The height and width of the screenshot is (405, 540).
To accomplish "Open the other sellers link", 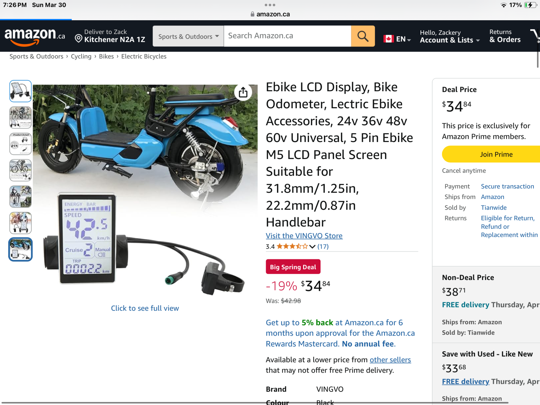I will pyautogui.click(x=390, y=360).
